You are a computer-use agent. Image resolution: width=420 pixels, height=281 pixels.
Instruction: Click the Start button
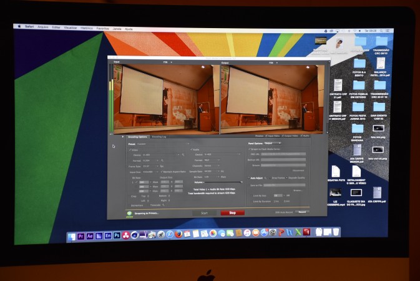click(204, 213)
